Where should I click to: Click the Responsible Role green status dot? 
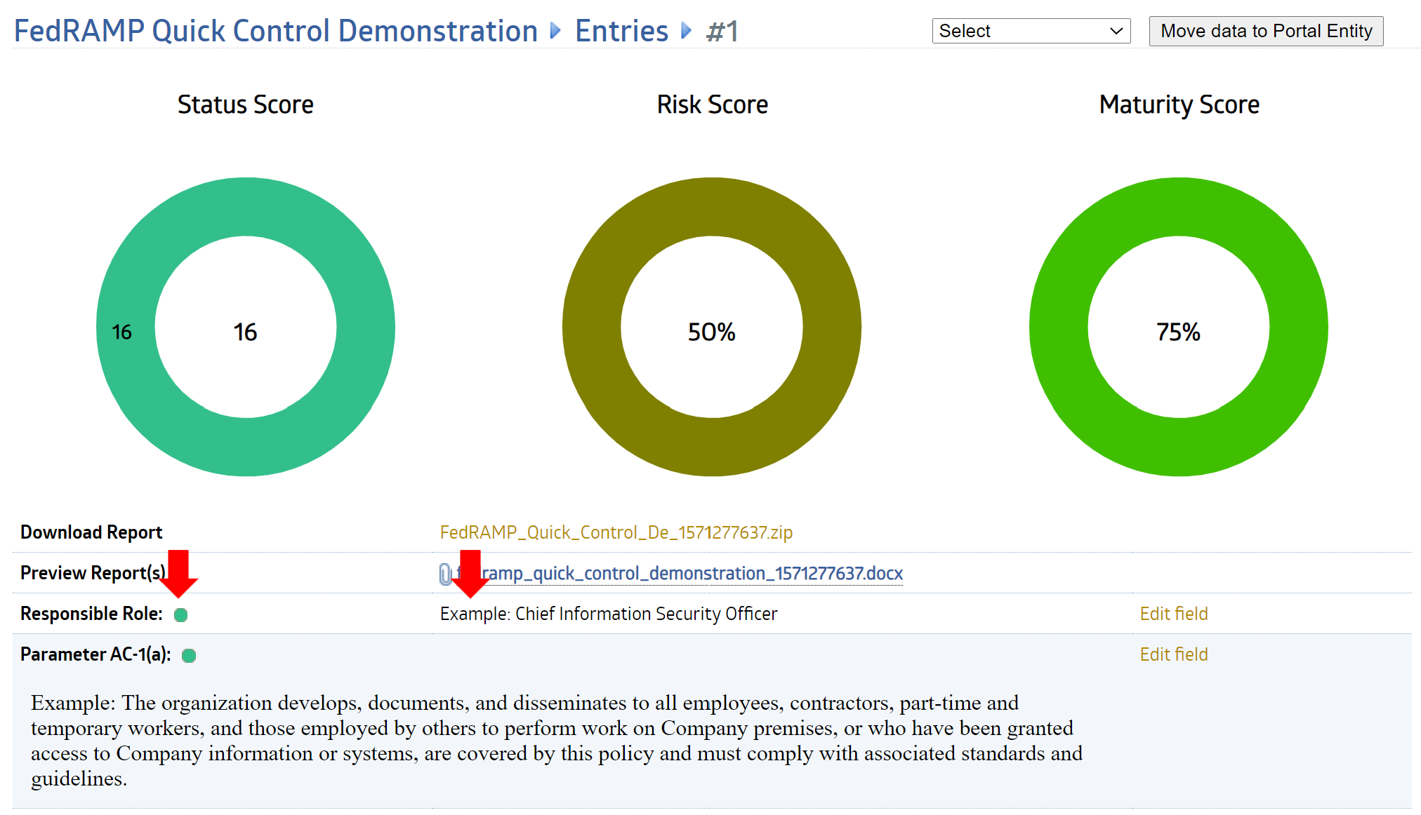[180, 615]
